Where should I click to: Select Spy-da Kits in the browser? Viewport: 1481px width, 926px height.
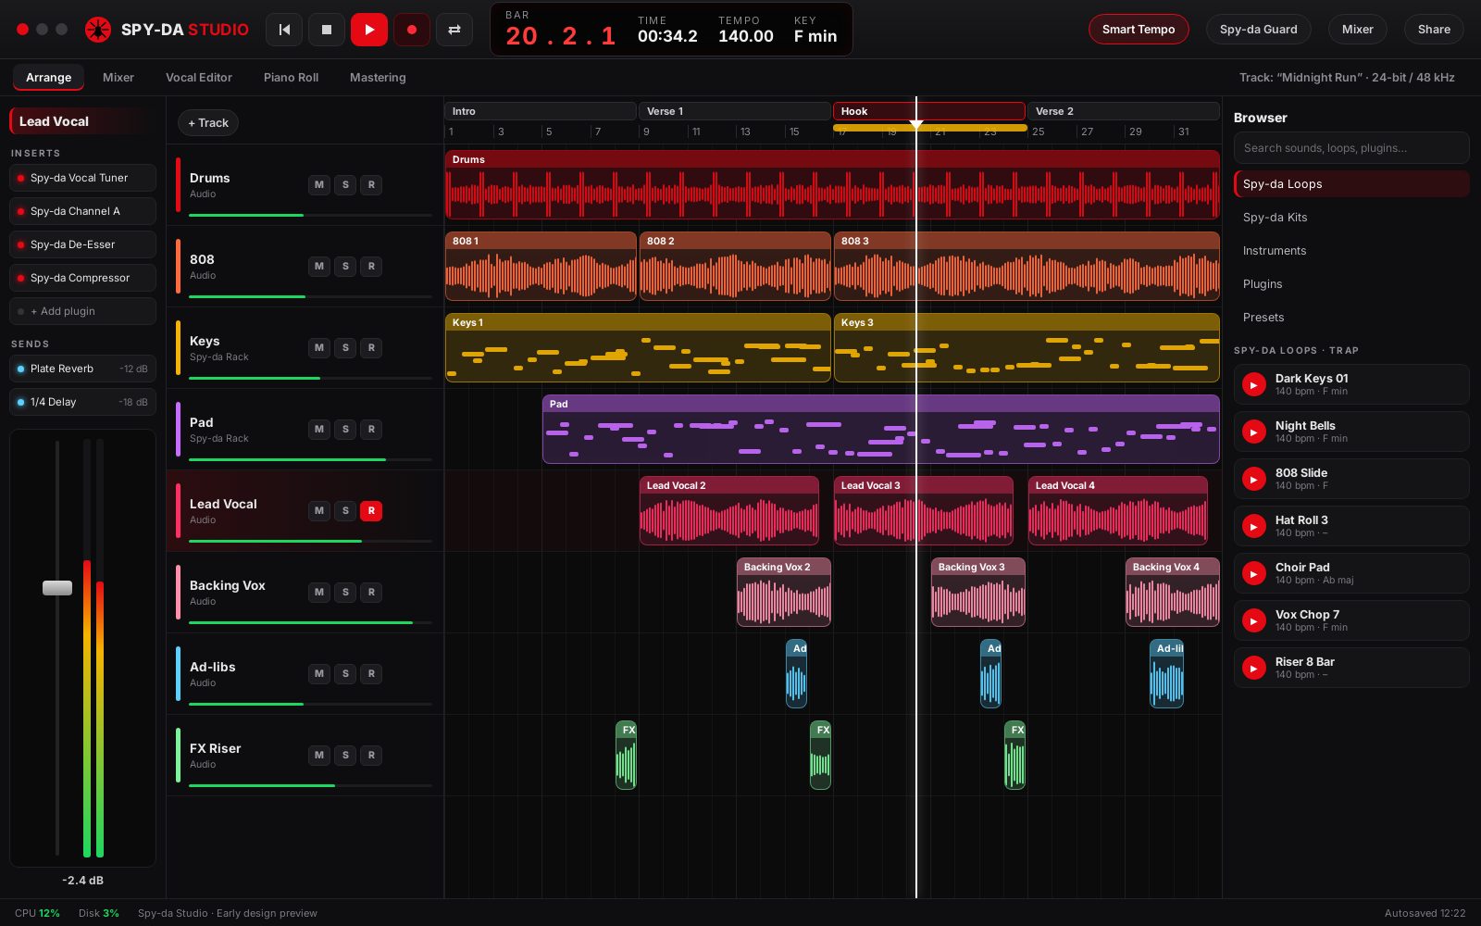[x=1350, y=218]
